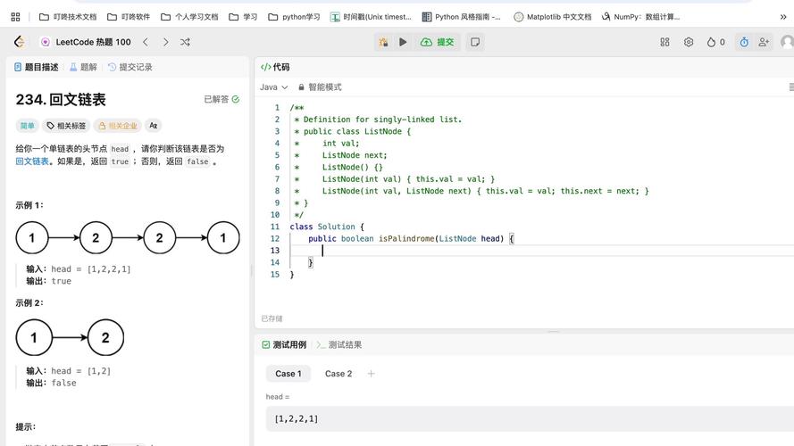794x446 pixels.
Task: Expand the 相关标签 topics tag
Action: pos(66,126)
